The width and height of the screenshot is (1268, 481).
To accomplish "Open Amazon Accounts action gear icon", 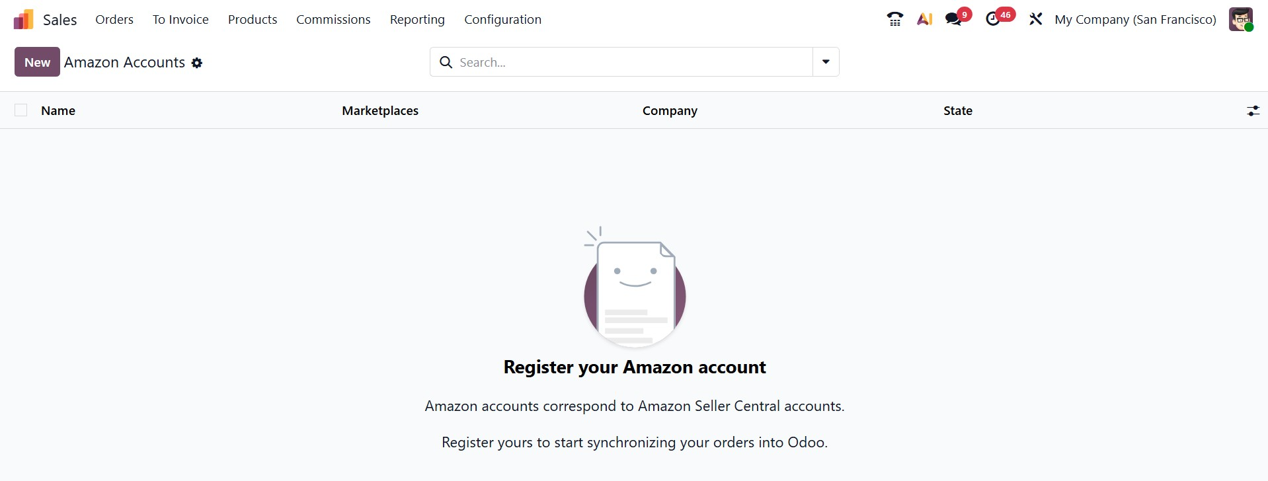I will coord(196,63).
